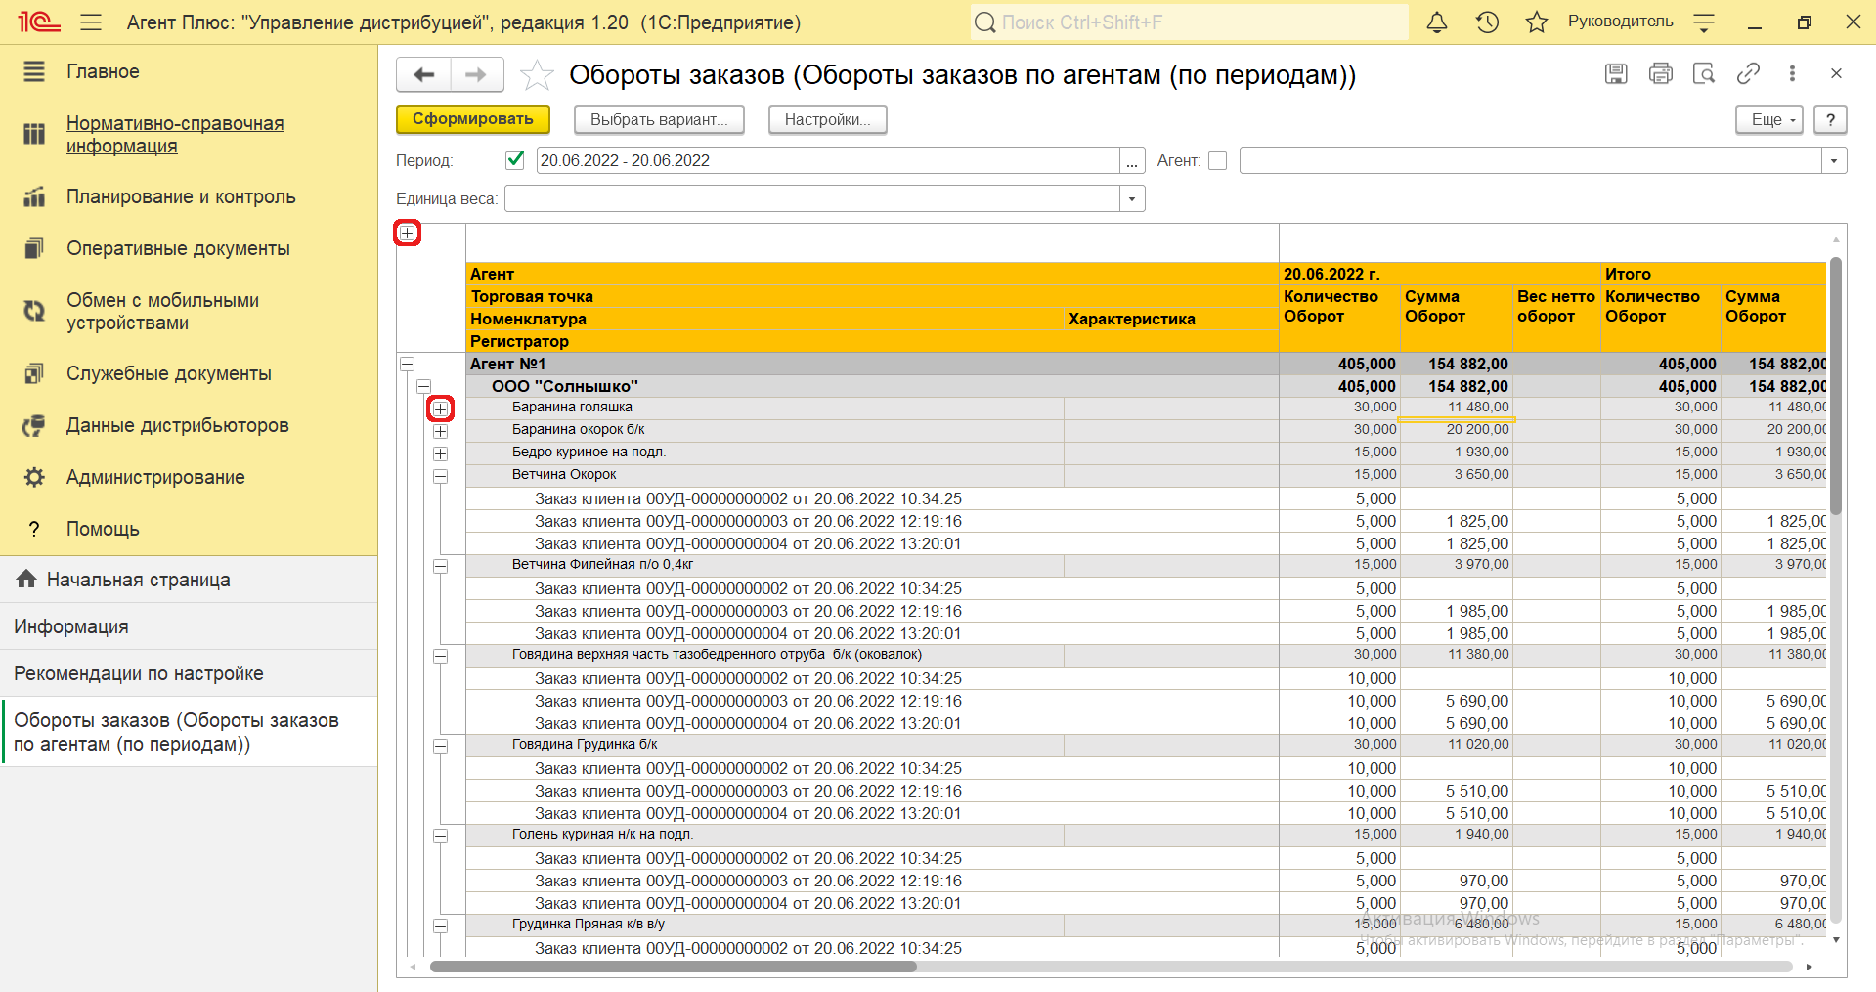Click the Главное section icon

point(34,71)
